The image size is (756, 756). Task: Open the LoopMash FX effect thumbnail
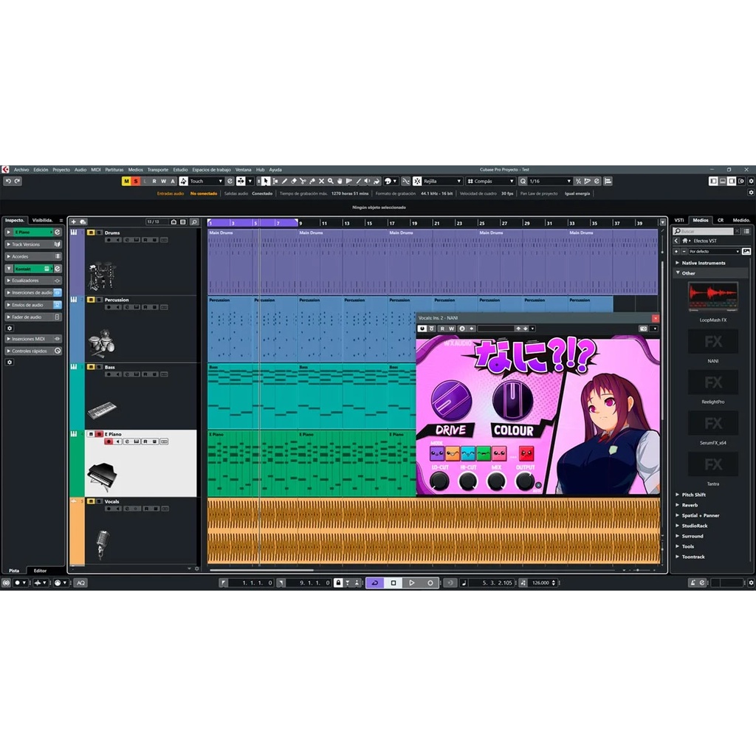coord(713,296)
